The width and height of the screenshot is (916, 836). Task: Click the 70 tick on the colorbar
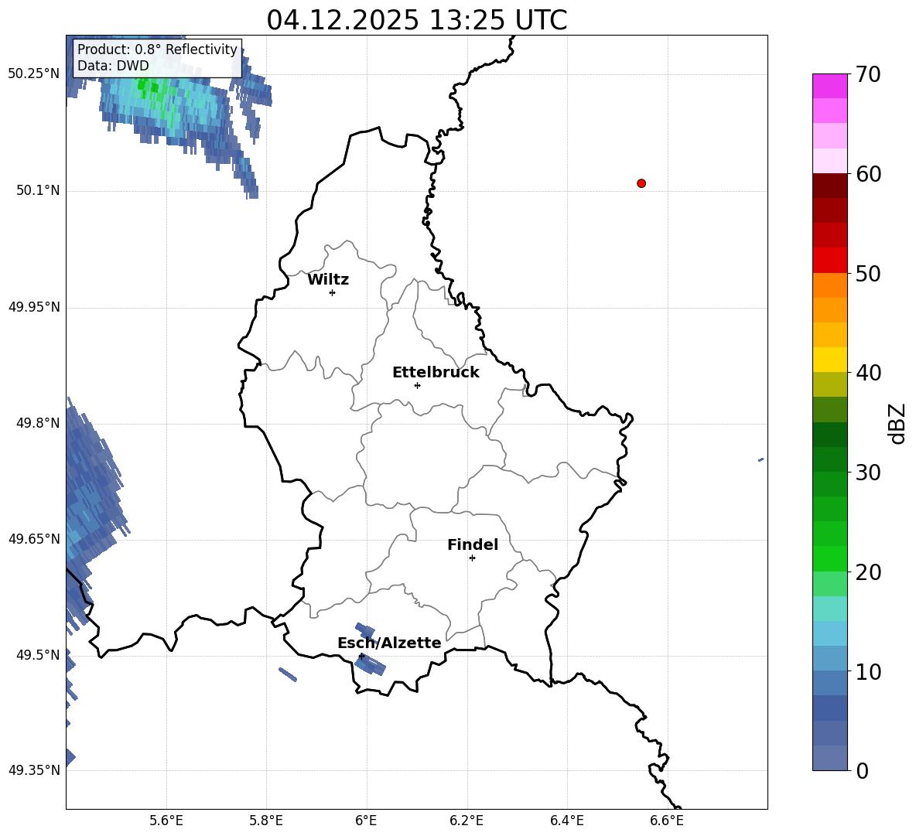(868, 74)
